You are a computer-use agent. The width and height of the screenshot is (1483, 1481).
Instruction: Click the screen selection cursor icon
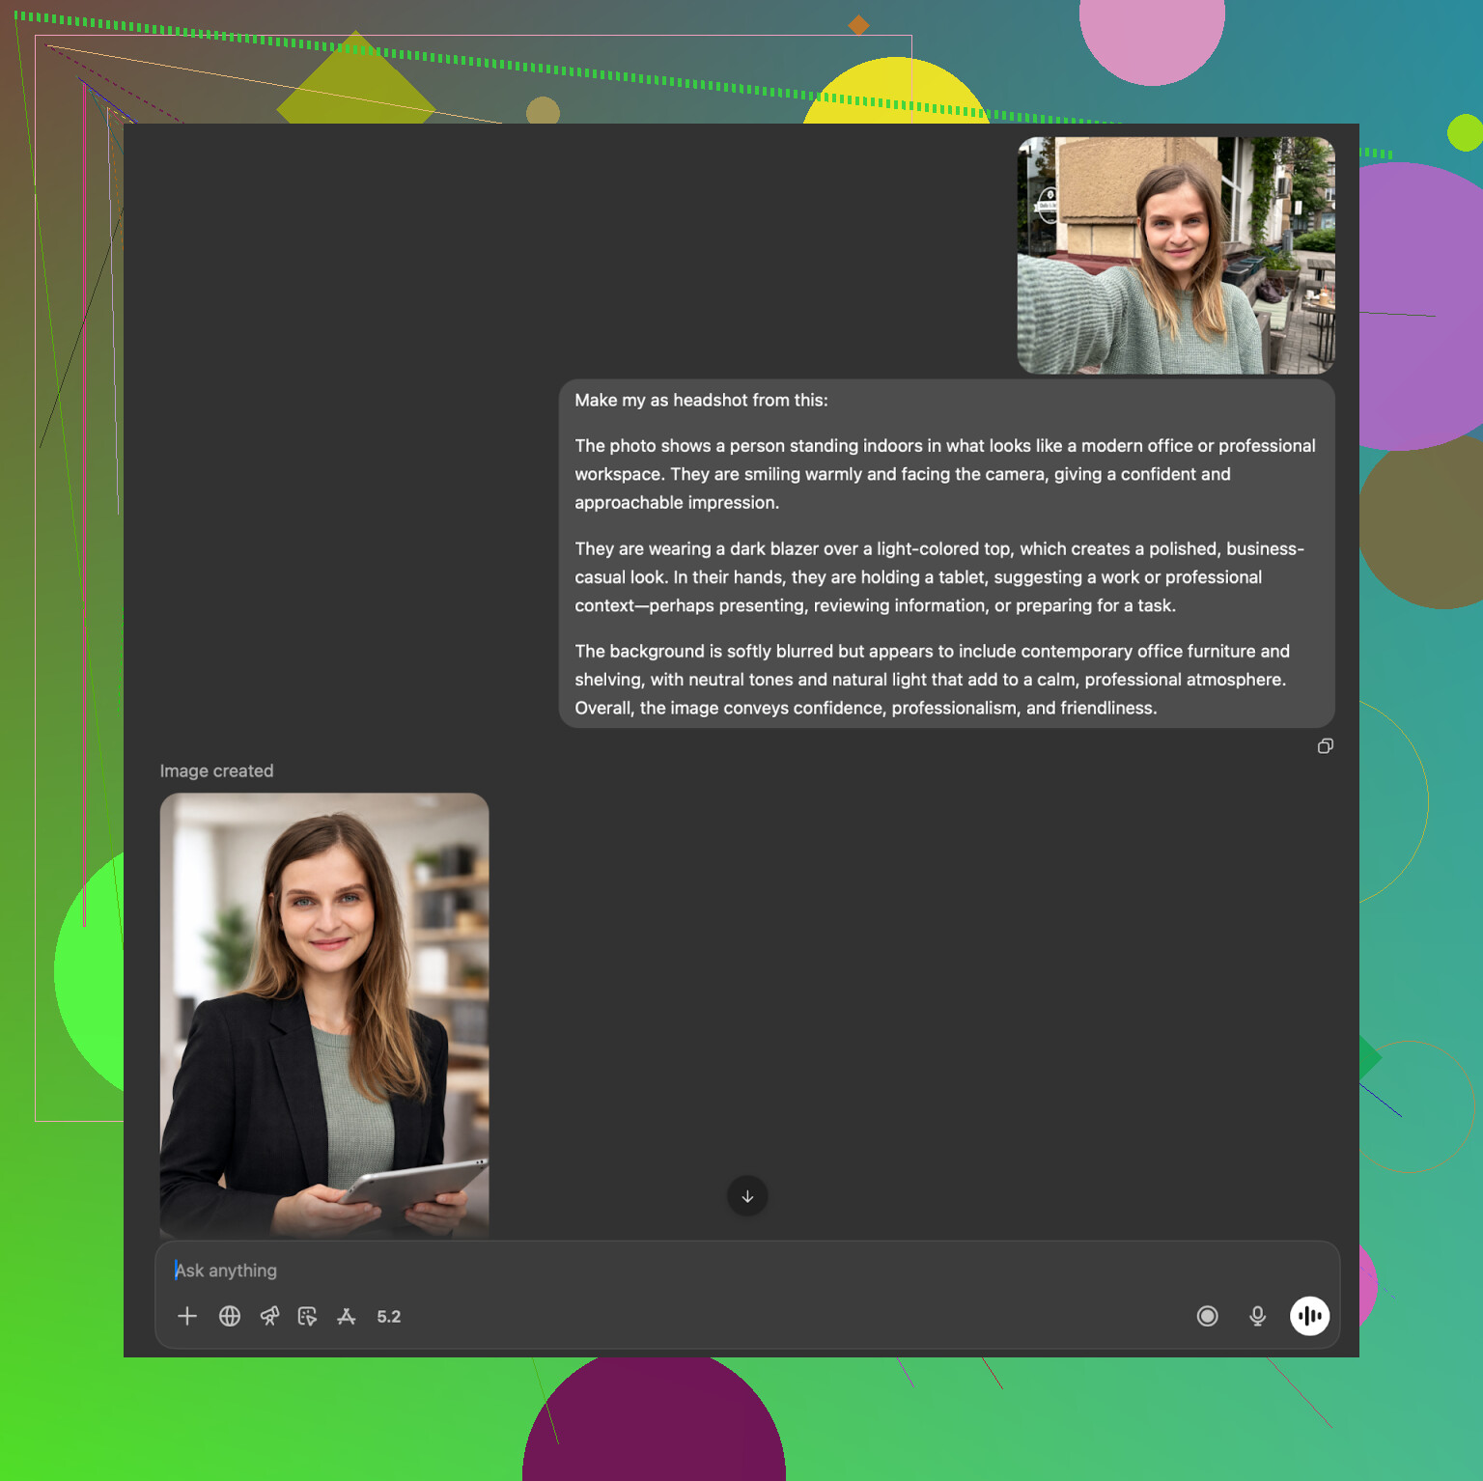[x=308, y=1316]
